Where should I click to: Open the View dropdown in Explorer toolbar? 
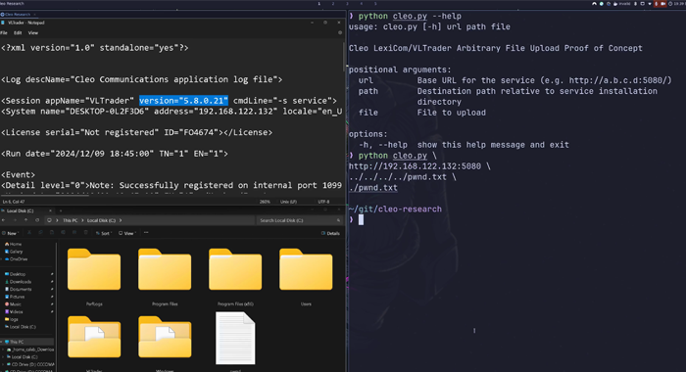point(126,233)
